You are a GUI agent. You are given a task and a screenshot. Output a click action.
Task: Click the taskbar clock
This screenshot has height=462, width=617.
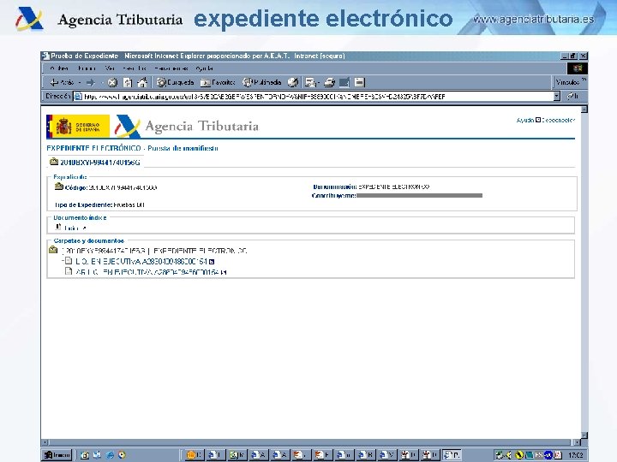pyautogui.click(x=575, y=455)
